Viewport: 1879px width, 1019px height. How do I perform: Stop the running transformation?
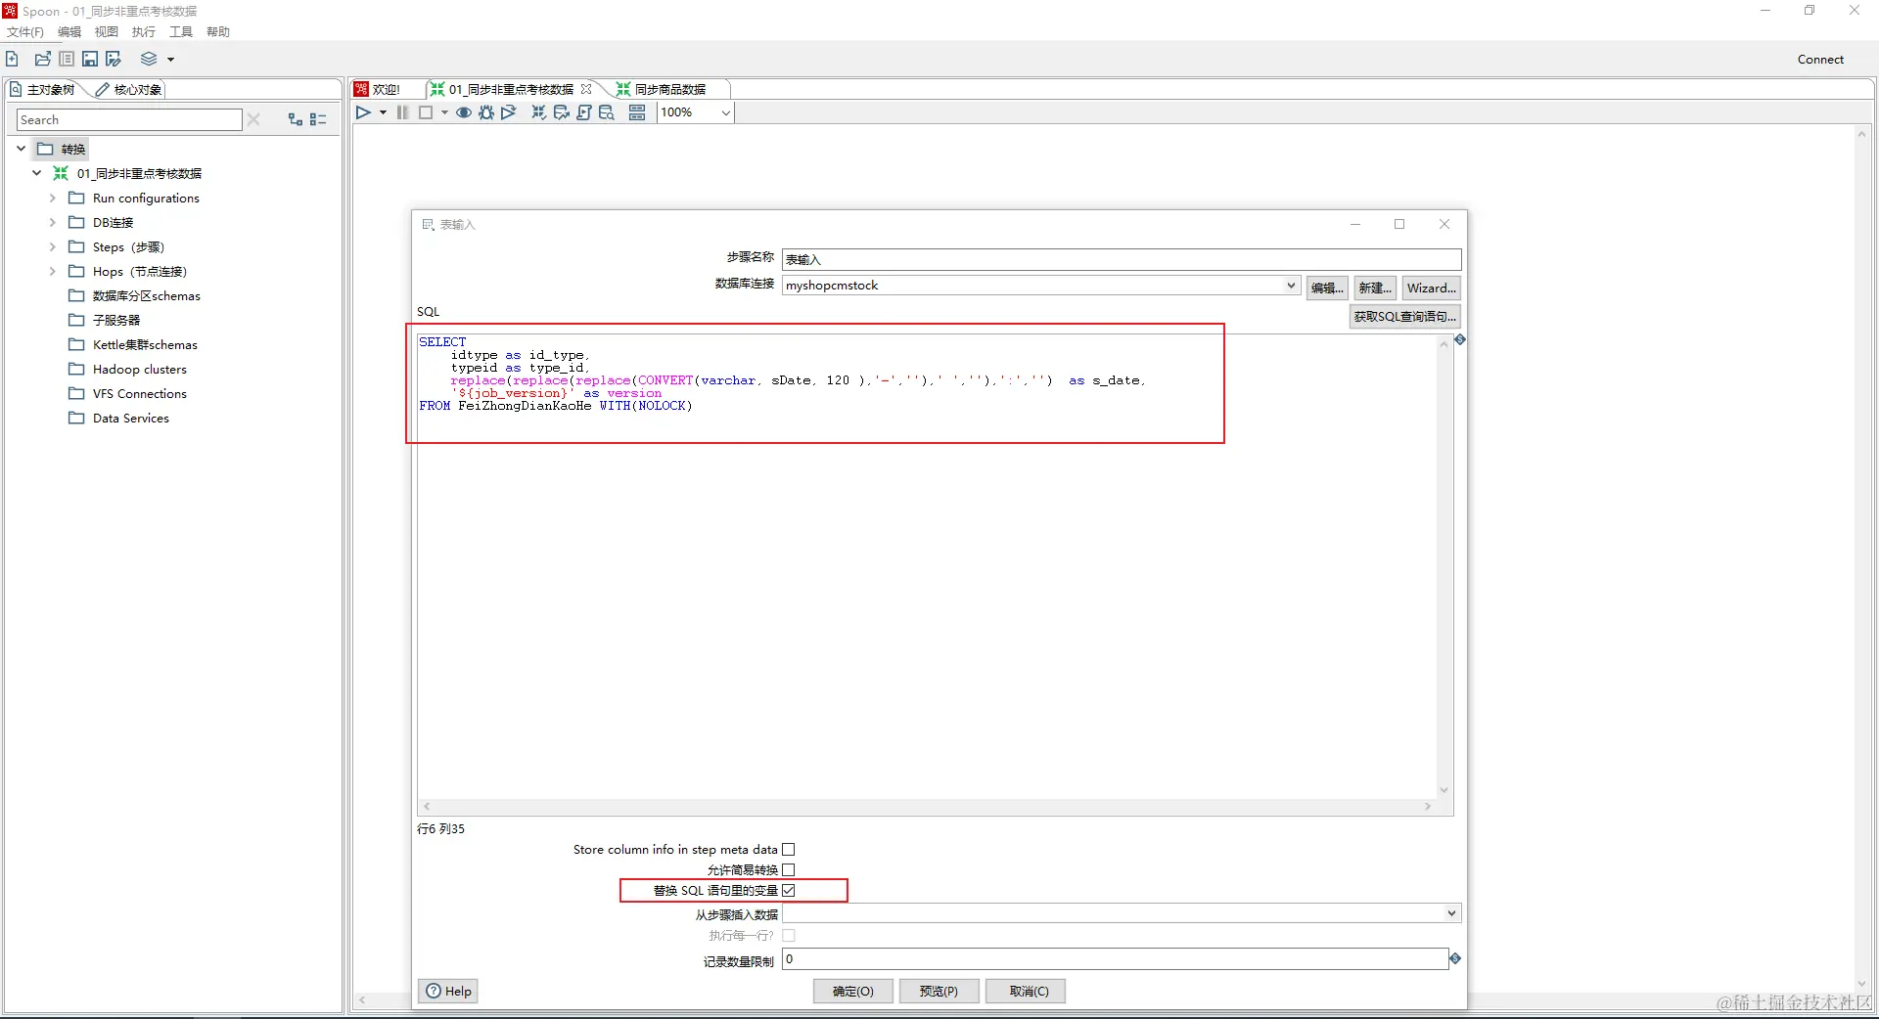tap(426, 112)
